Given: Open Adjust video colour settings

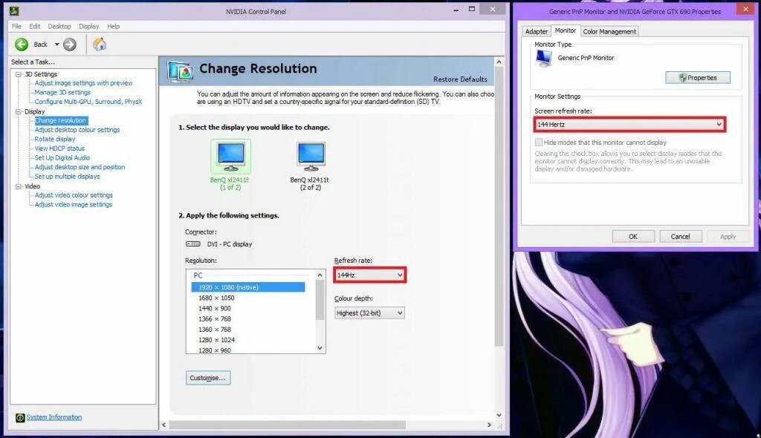Looking at the screenshot, I should (x=74, y=195).
